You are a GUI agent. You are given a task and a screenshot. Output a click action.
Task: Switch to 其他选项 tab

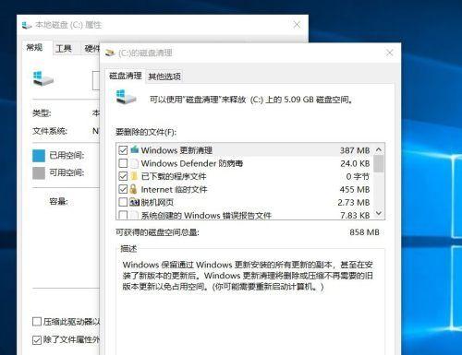click(x=164, y=77)
